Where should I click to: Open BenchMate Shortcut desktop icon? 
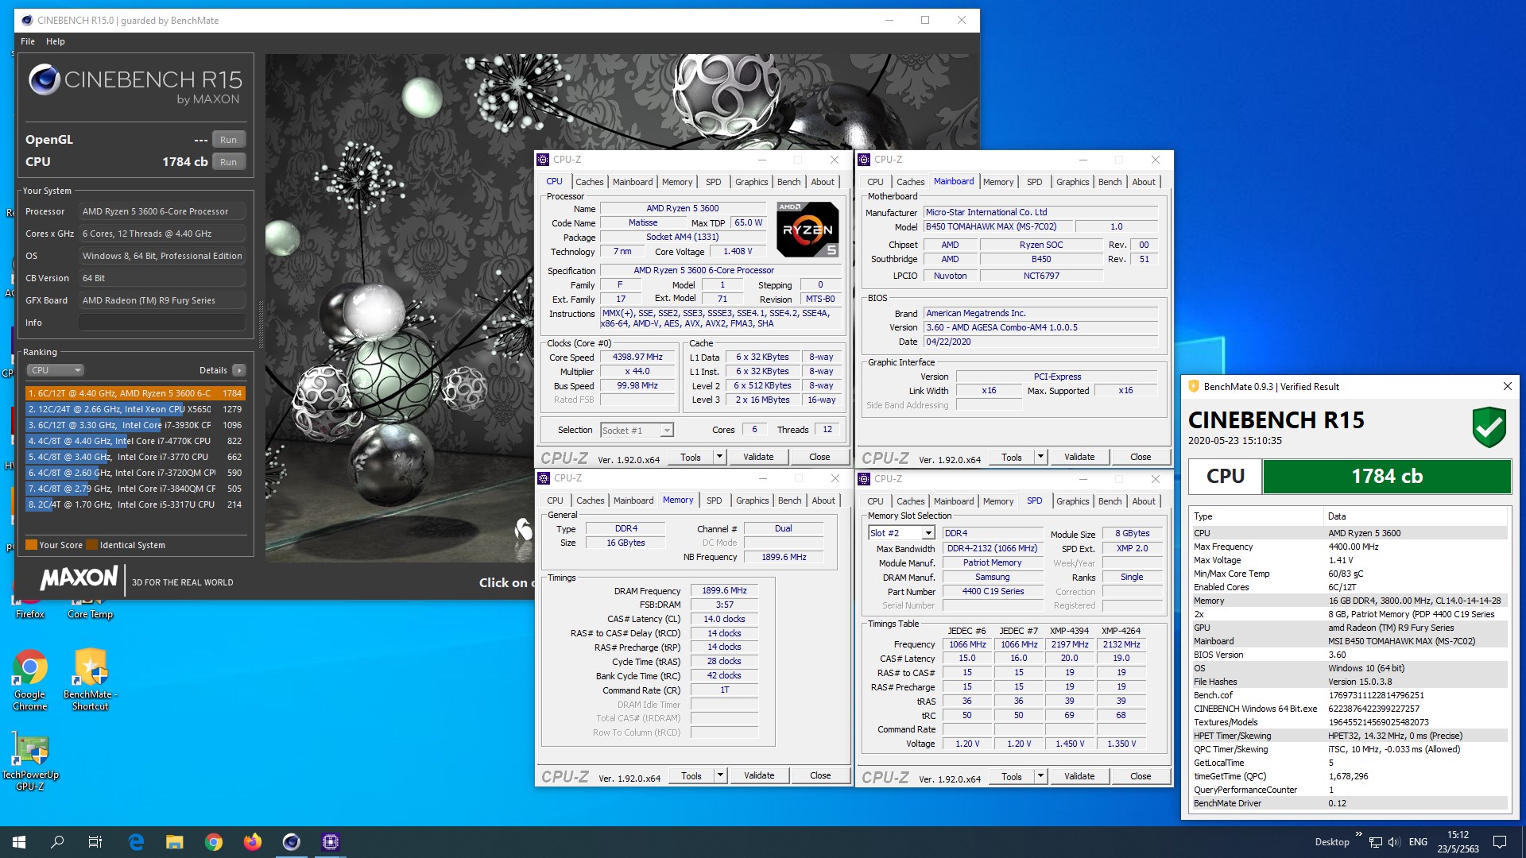(91, 679)
